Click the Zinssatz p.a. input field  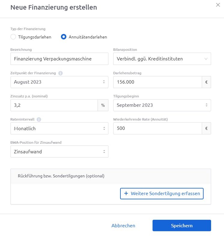54,105
